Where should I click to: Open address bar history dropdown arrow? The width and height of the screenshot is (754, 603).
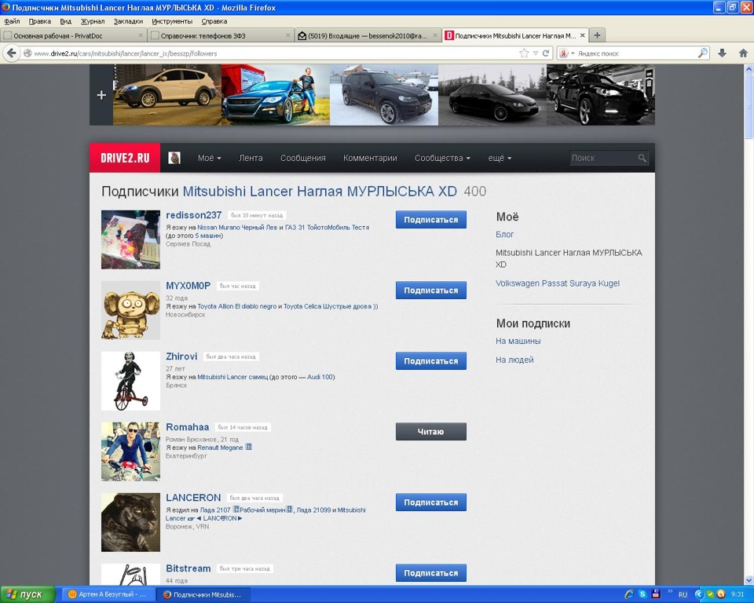pos(535,53)
